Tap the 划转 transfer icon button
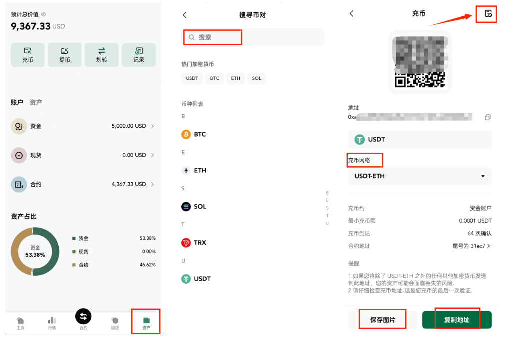The width and height of the screenshot is (528, 345). 102,55
